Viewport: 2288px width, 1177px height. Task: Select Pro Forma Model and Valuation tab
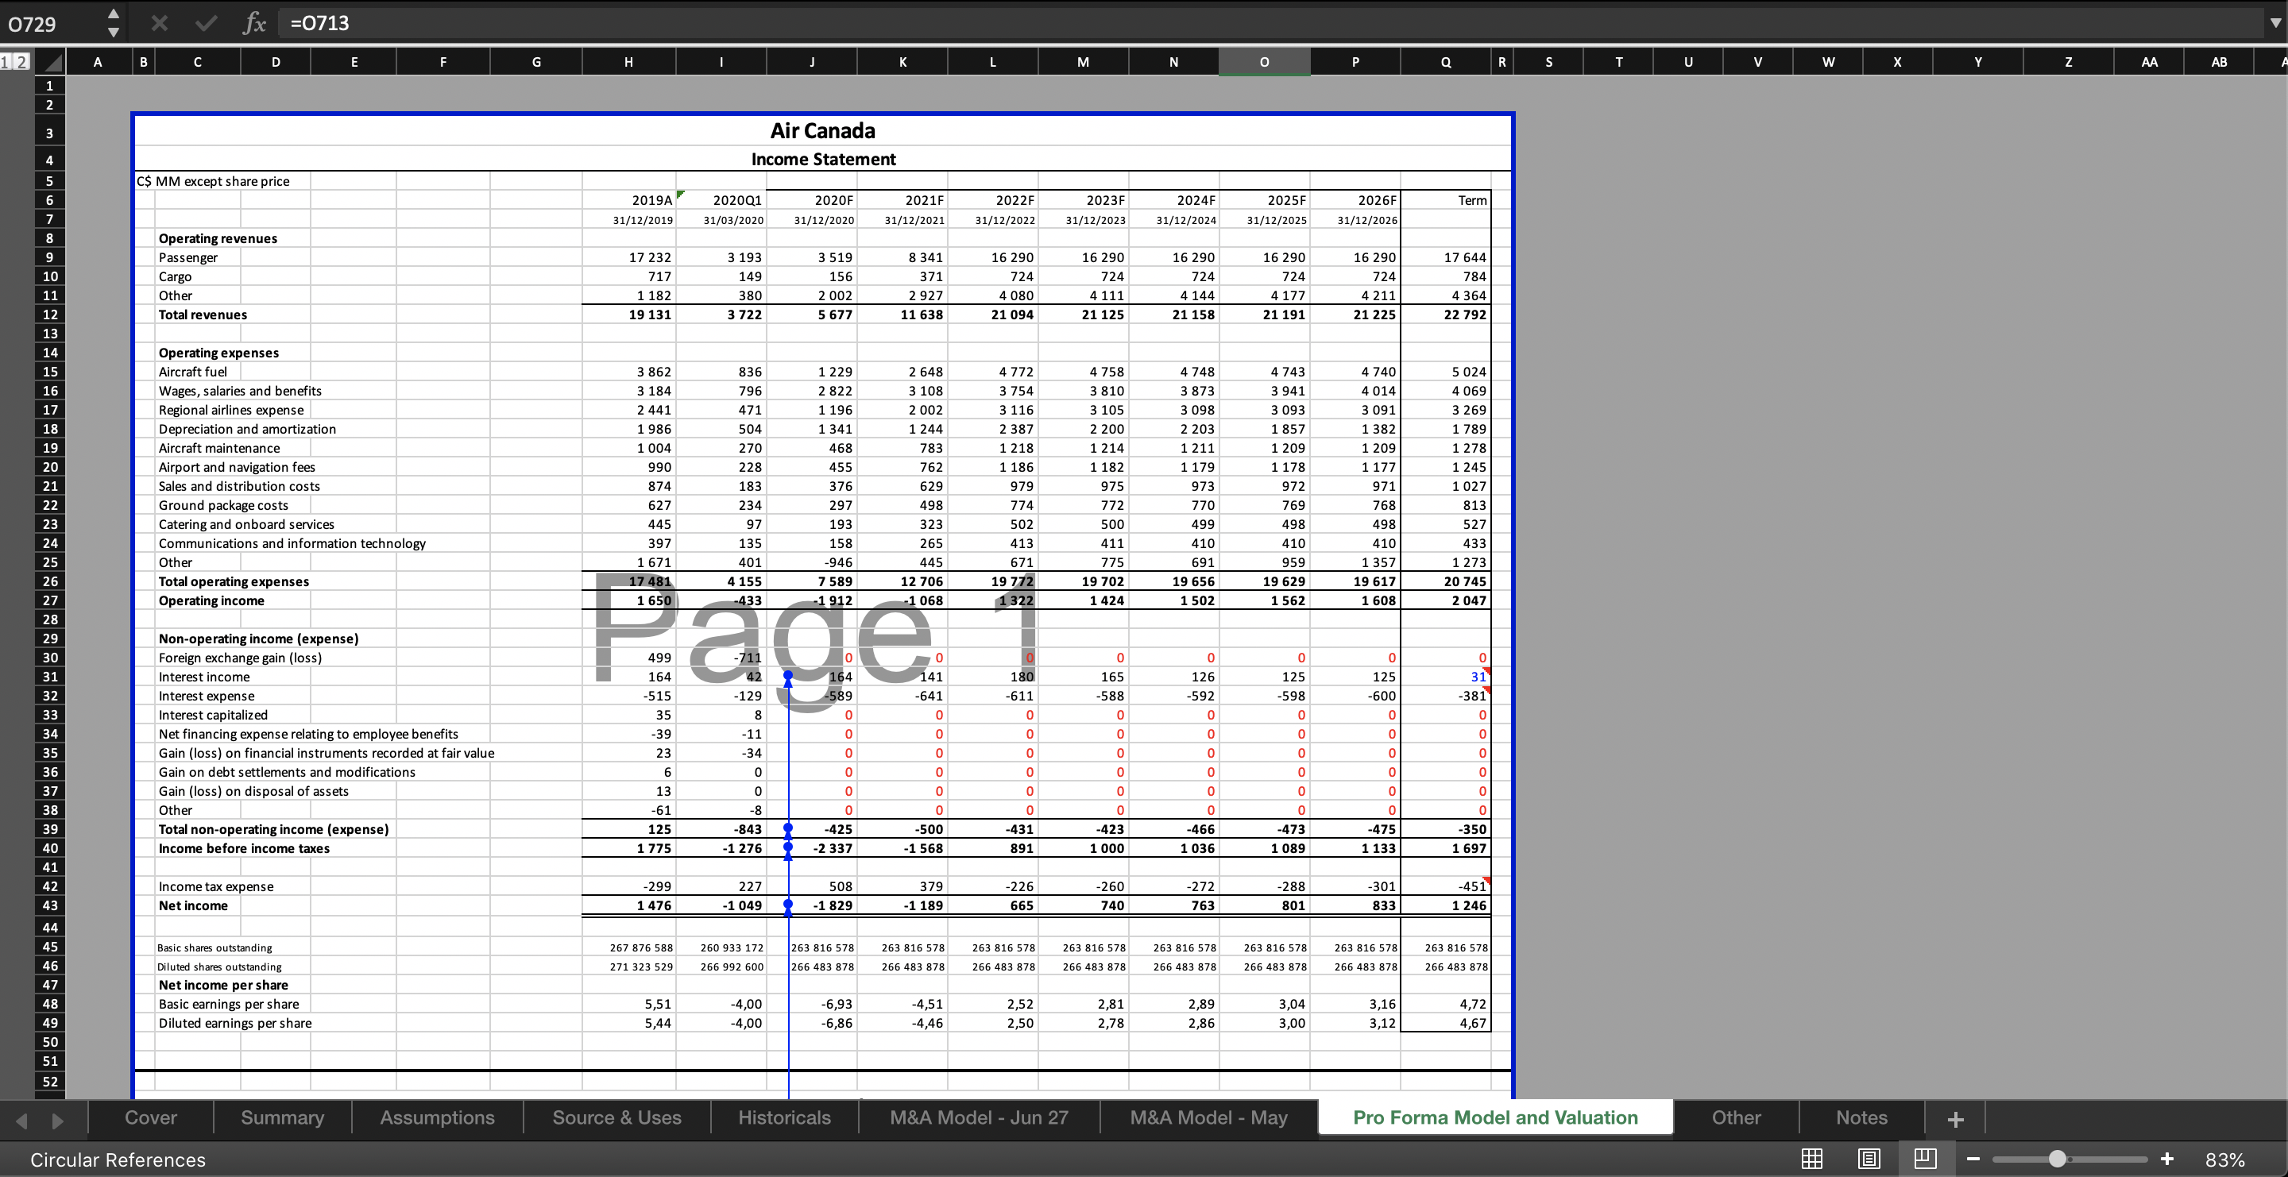click(1495, 1117)
